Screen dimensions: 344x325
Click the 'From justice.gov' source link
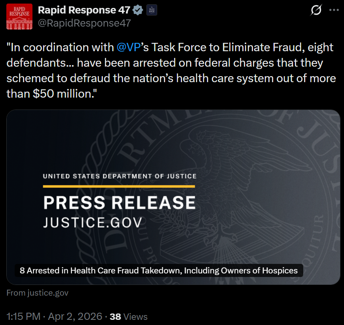[38, 293]
